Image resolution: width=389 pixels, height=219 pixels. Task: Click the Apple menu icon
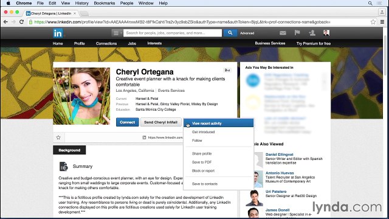click(8, 3)
